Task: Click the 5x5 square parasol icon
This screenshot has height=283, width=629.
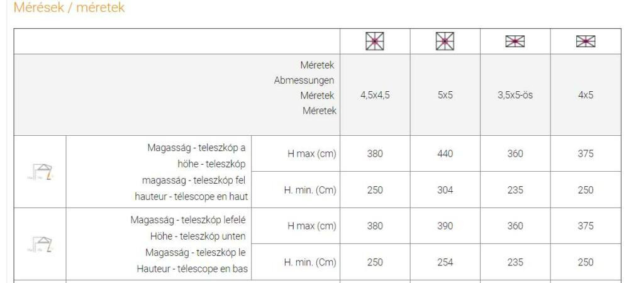Action: click(445, 42)
